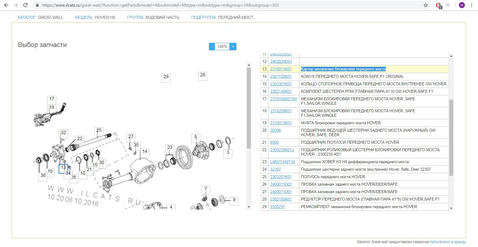This screenshot has width=478, height=247.
Task: Open part number 2302140K01 link
Action: (x=281, y=91)
